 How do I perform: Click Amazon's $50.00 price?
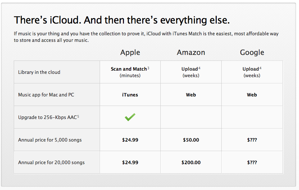tap(191, 140)
